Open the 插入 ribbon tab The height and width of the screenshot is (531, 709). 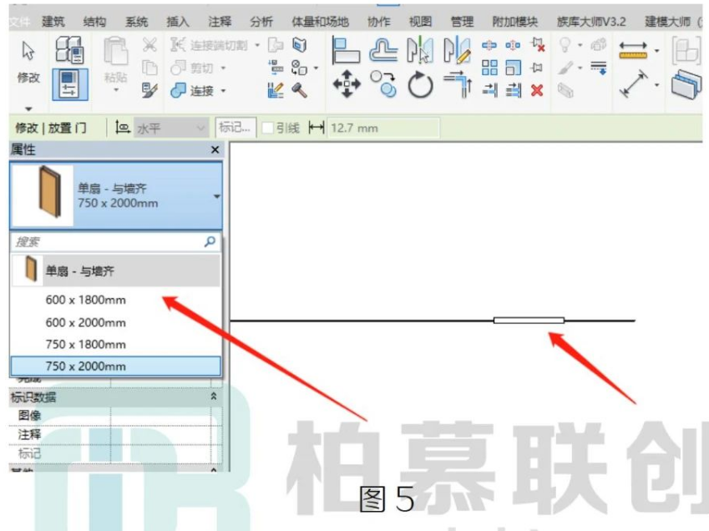[x=178, y=21]
